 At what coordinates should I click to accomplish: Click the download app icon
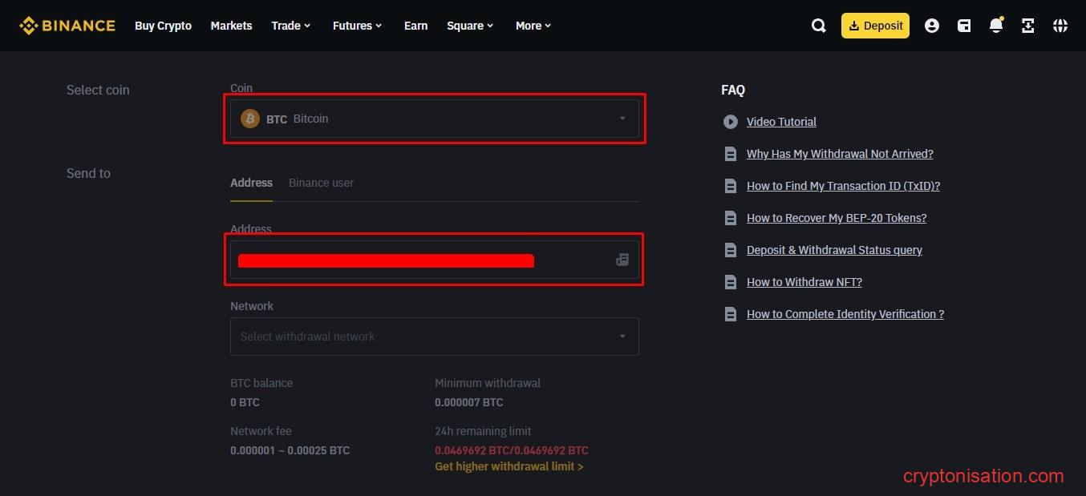(1027, 26)
